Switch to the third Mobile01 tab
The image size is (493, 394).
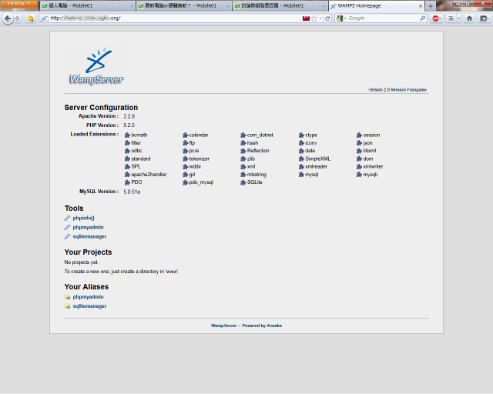pos(280,6)
